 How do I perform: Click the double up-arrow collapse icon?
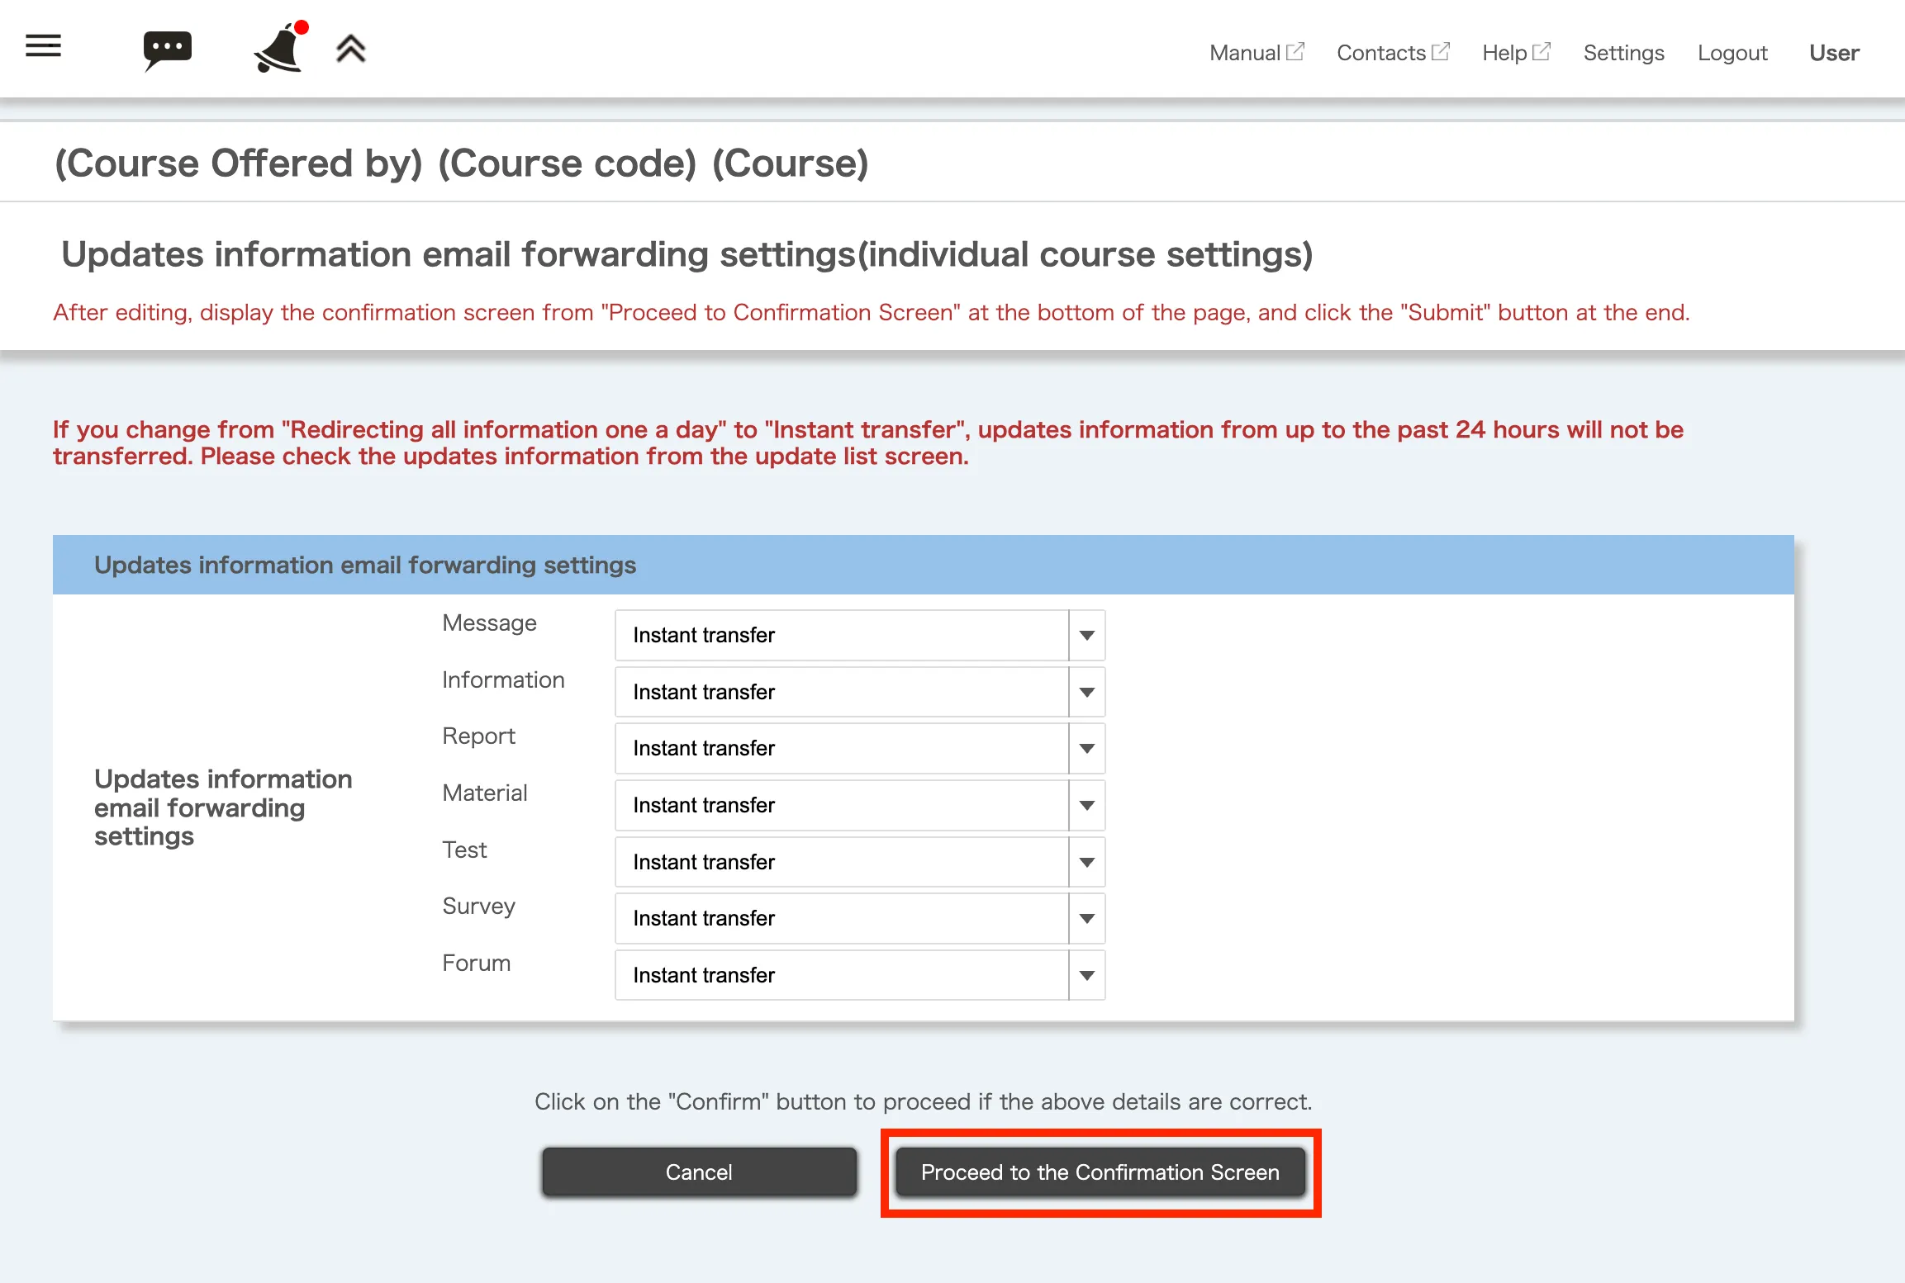[351, 50]
